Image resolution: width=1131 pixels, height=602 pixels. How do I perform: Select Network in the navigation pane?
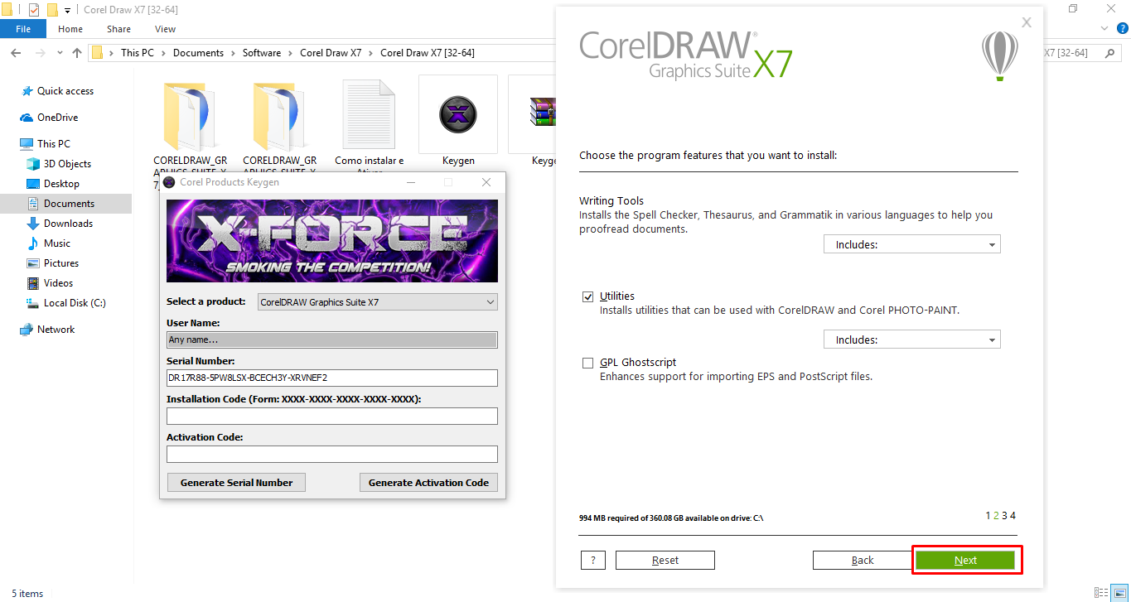(x=56, y=330)
